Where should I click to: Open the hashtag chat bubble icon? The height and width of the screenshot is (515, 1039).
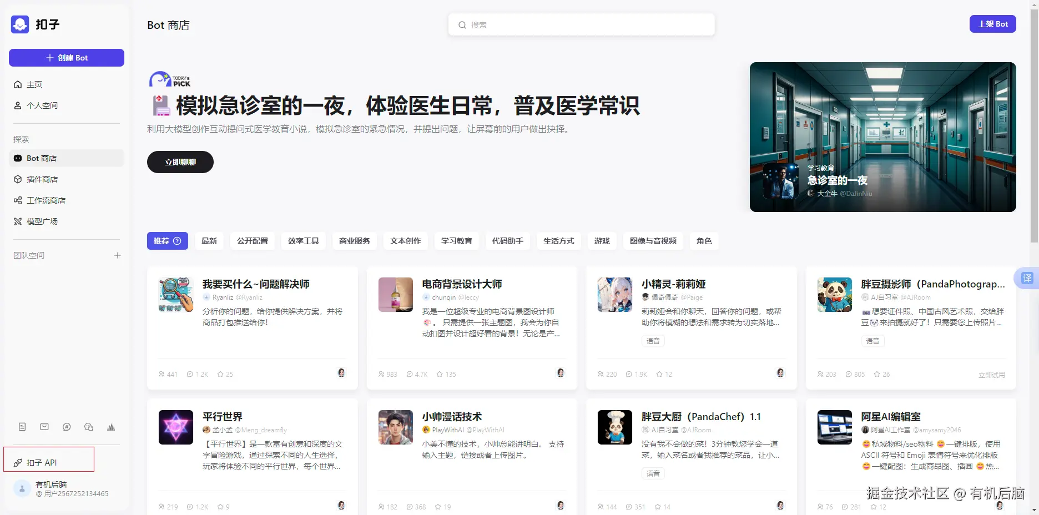[67, 427]
